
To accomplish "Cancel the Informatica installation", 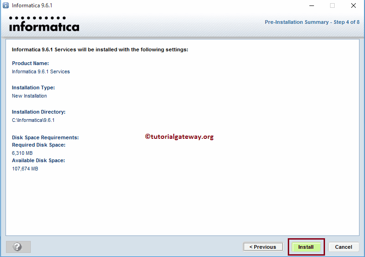I will (x=343, y=247).
